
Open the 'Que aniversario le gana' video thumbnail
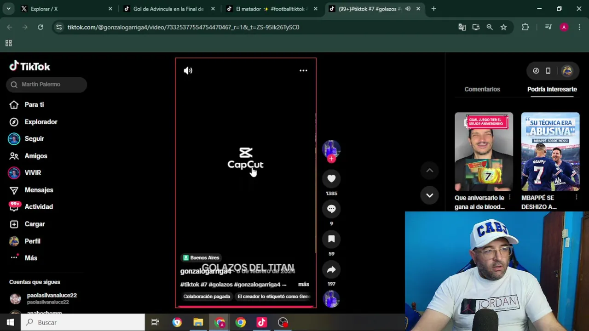coord(484,151)
